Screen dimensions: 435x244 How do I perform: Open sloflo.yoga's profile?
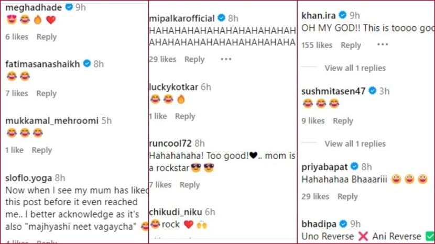pos(28,178)
